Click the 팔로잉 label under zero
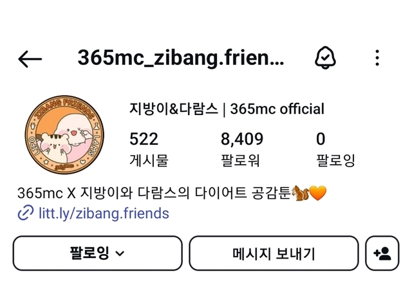The width and height of the screenshot is (412, 283). [x=335, y=160]
